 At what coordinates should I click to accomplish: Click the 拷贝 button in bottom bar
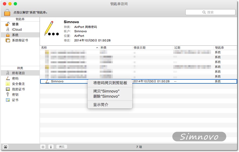(x=62, y=147)
